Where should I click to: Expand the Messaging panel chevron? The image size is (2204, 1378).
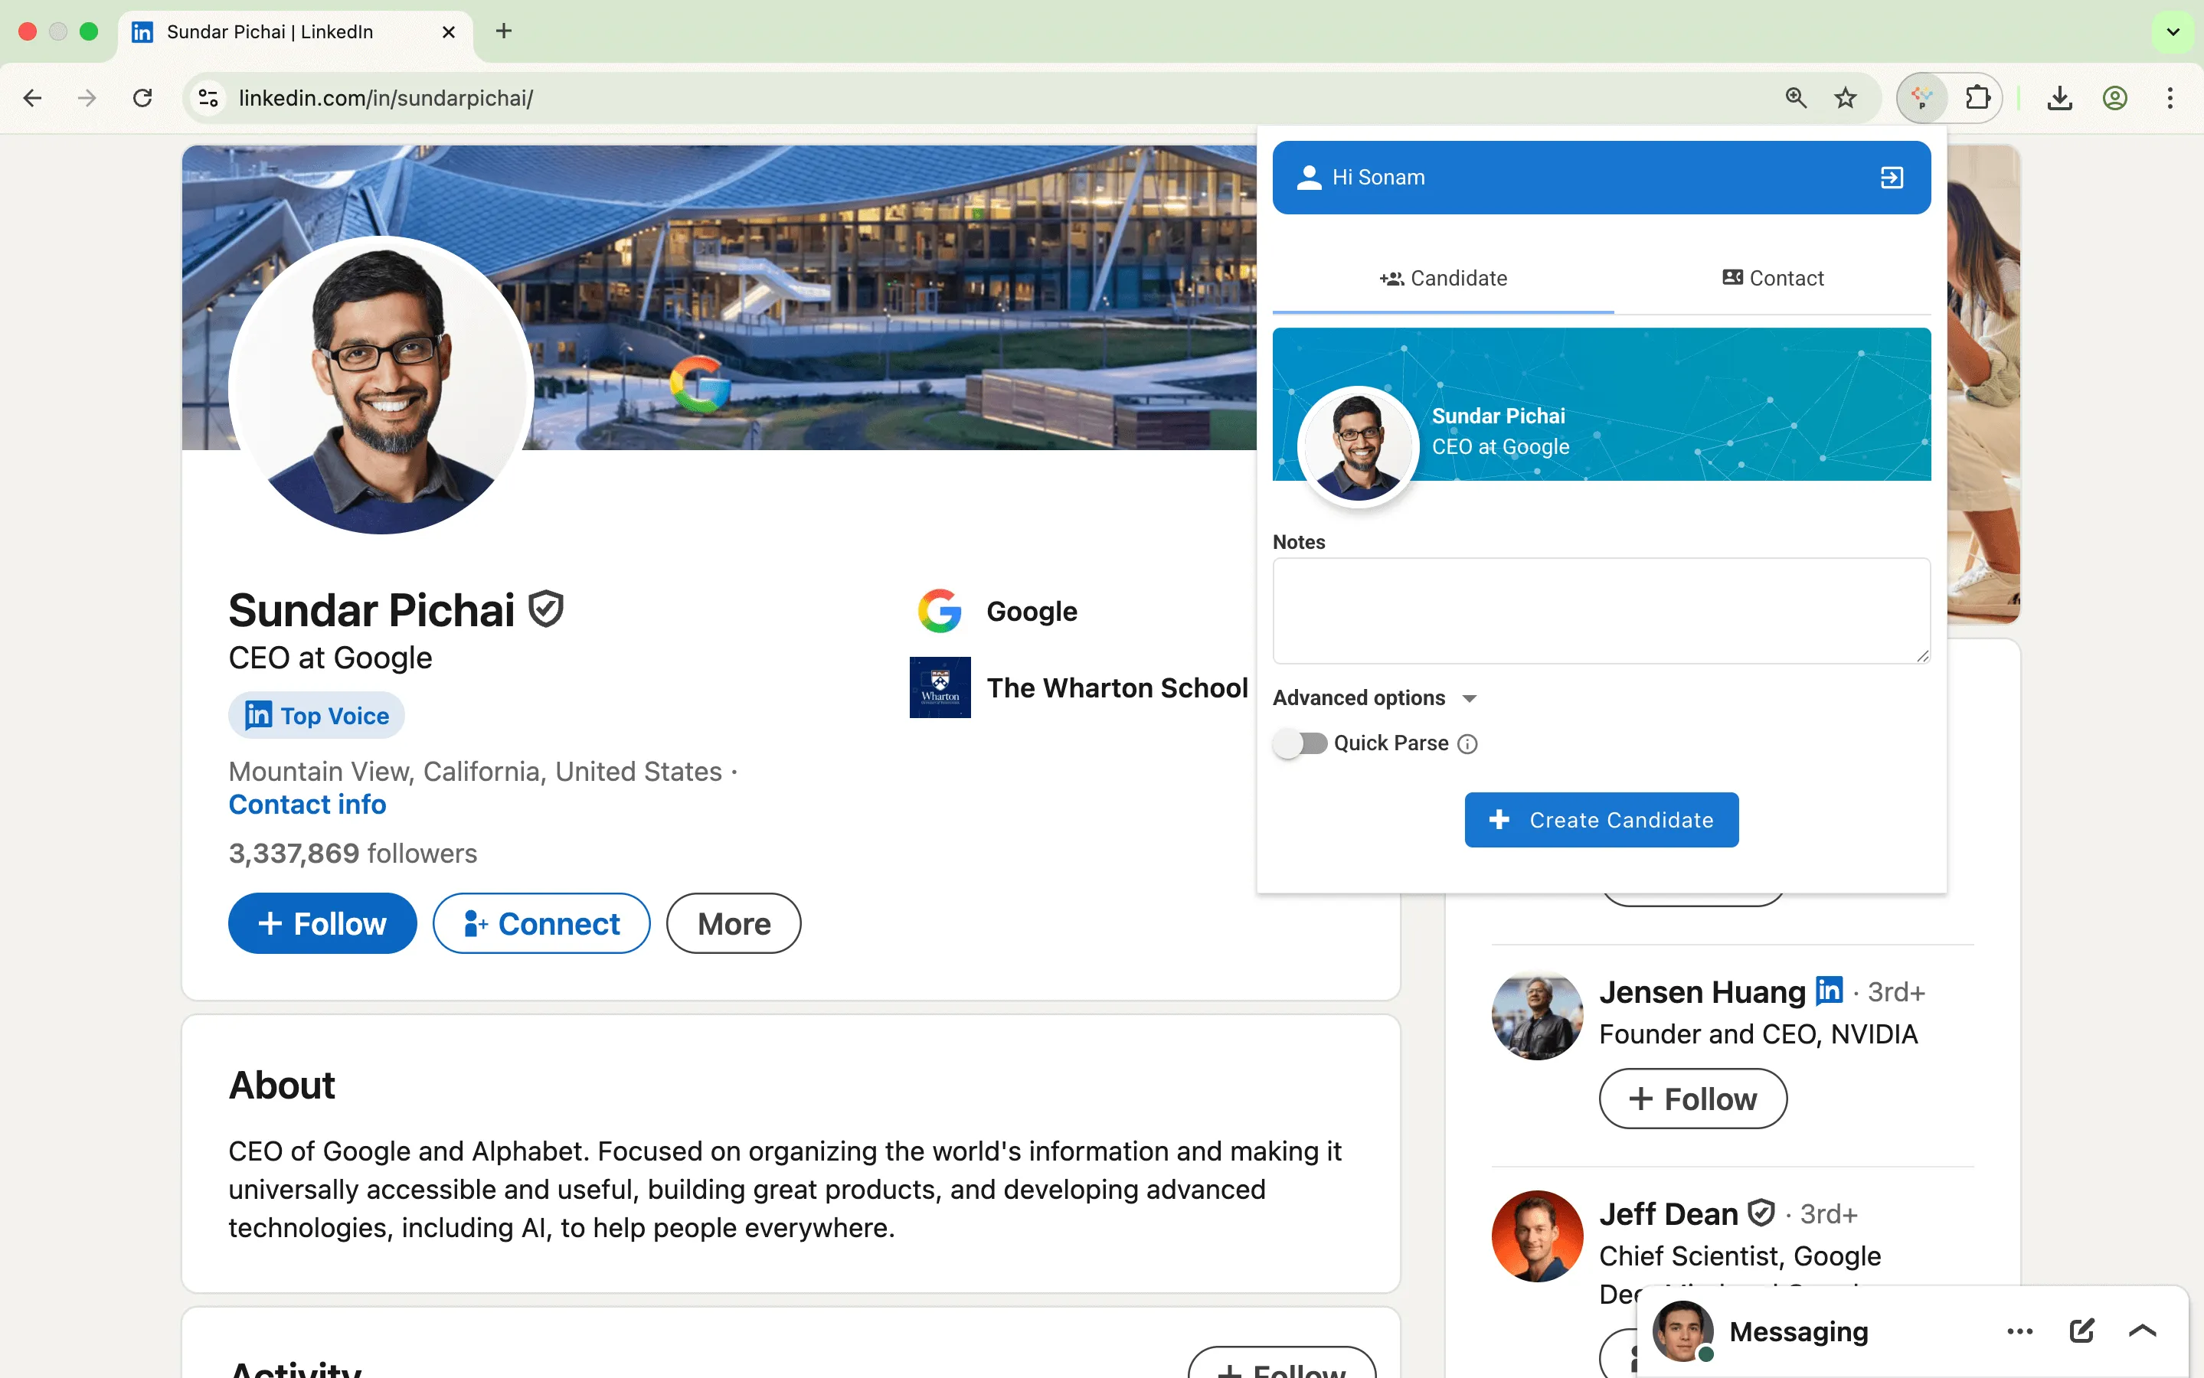pyautogui.click(x=2142, y=1331)
